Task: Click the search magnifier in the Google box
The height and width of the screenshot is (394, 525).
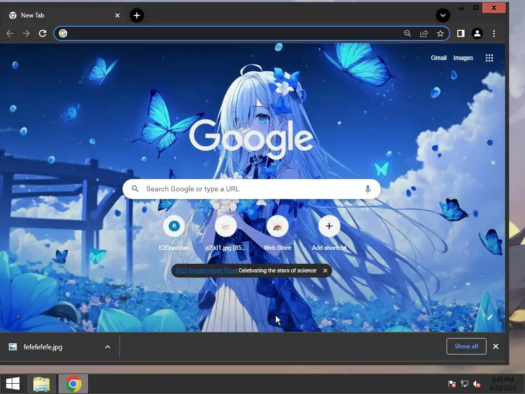Action: click(135, 189)
